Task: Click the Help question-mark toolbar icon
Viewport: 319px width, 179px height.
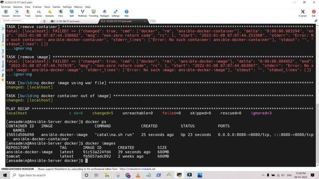Action: 126,13
